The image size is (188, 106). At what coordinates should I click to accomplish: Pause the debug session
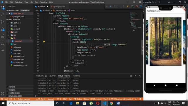click(x=110, y=6)
